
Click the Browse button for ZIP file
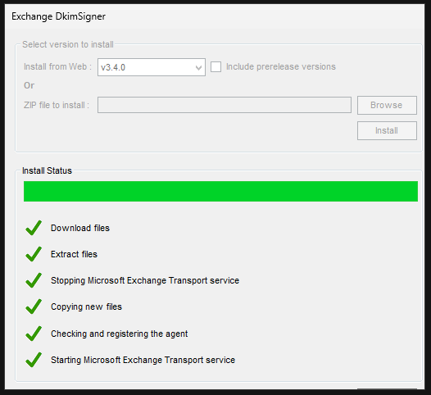[x=387, y=105]
